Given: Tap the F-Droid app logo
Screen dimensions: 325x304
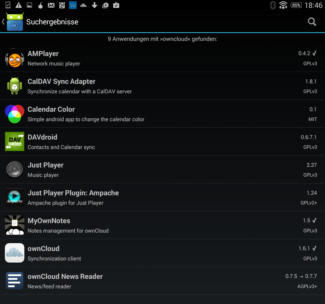Looking at the screenshot, I should 15,22.
